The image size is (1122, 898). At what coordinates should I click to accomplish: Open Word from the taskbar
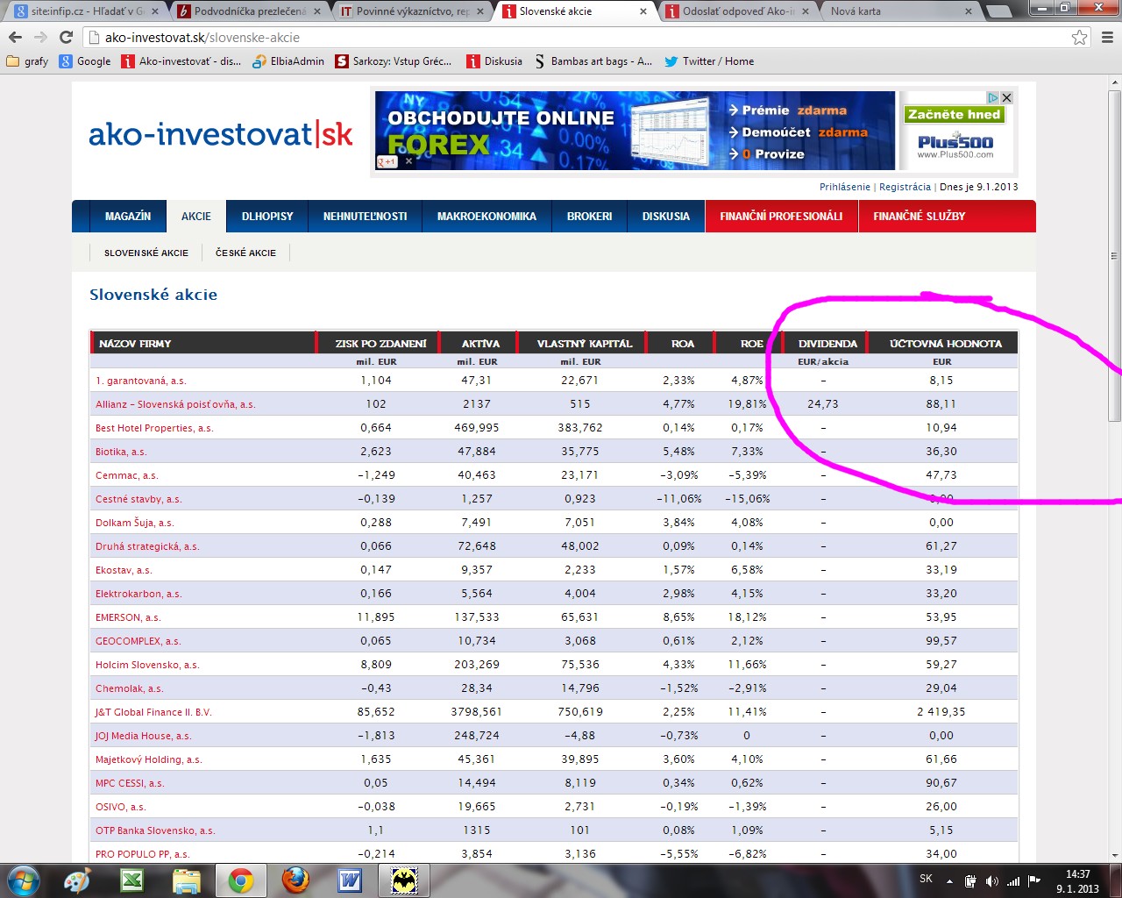pos(350,880)
